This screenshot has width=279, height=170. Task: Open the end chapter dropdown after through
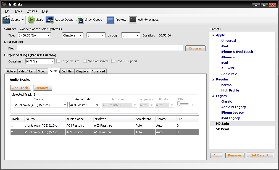click(131, 35)
